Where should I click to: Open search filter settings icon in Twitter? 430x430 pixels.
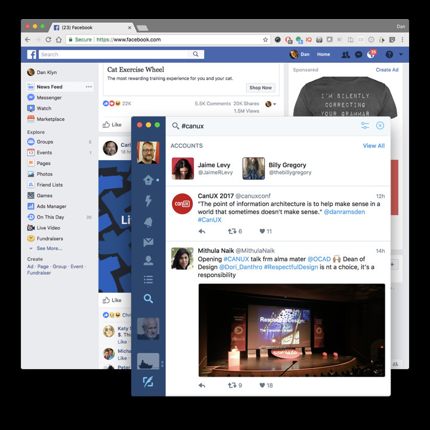coord(365,125)
